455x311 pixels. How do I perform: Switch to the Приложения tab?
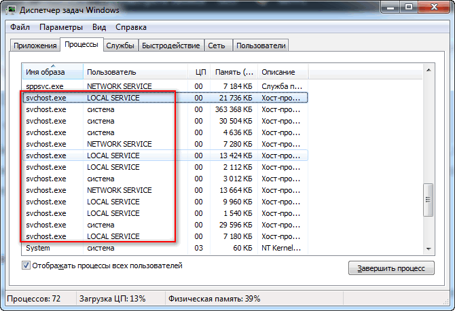click(x=35, y=45)
